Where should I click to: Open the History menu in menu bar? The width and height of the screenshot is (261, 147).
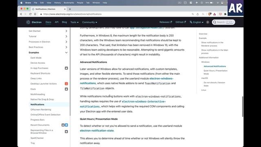pos(58,3)
